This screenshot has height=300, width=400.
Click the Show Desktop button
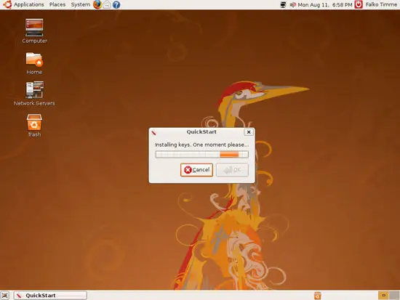[5, 296]
